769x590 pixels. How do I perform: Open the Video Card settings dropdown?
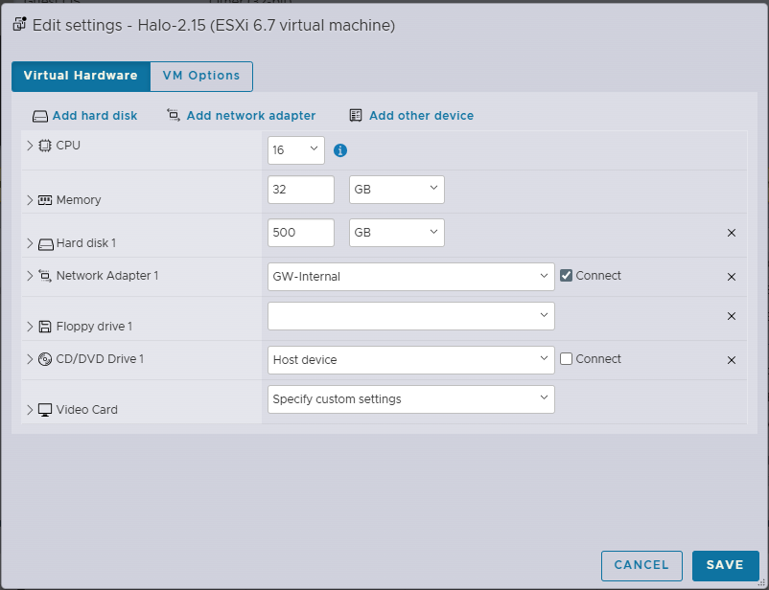click(x=411, y=398)
